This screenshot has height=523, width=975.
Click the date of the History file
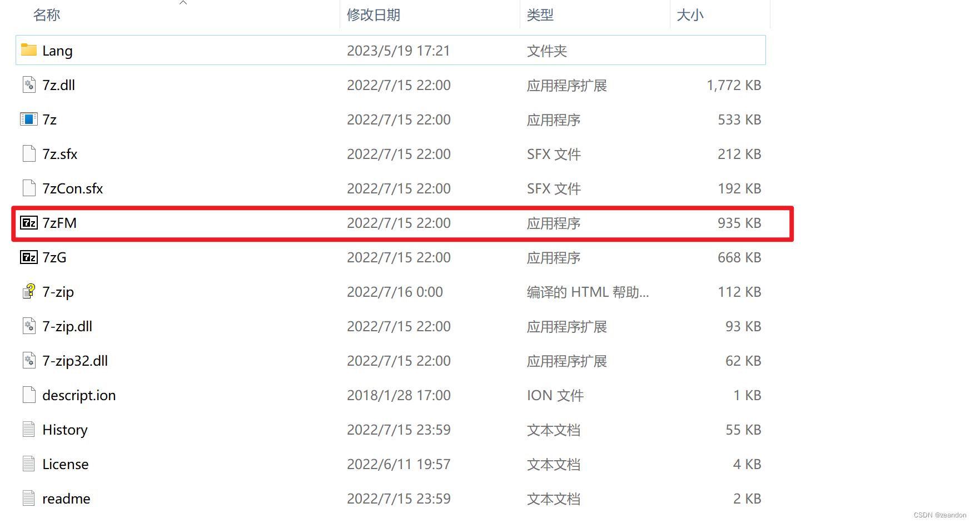(x=399, y=430)
